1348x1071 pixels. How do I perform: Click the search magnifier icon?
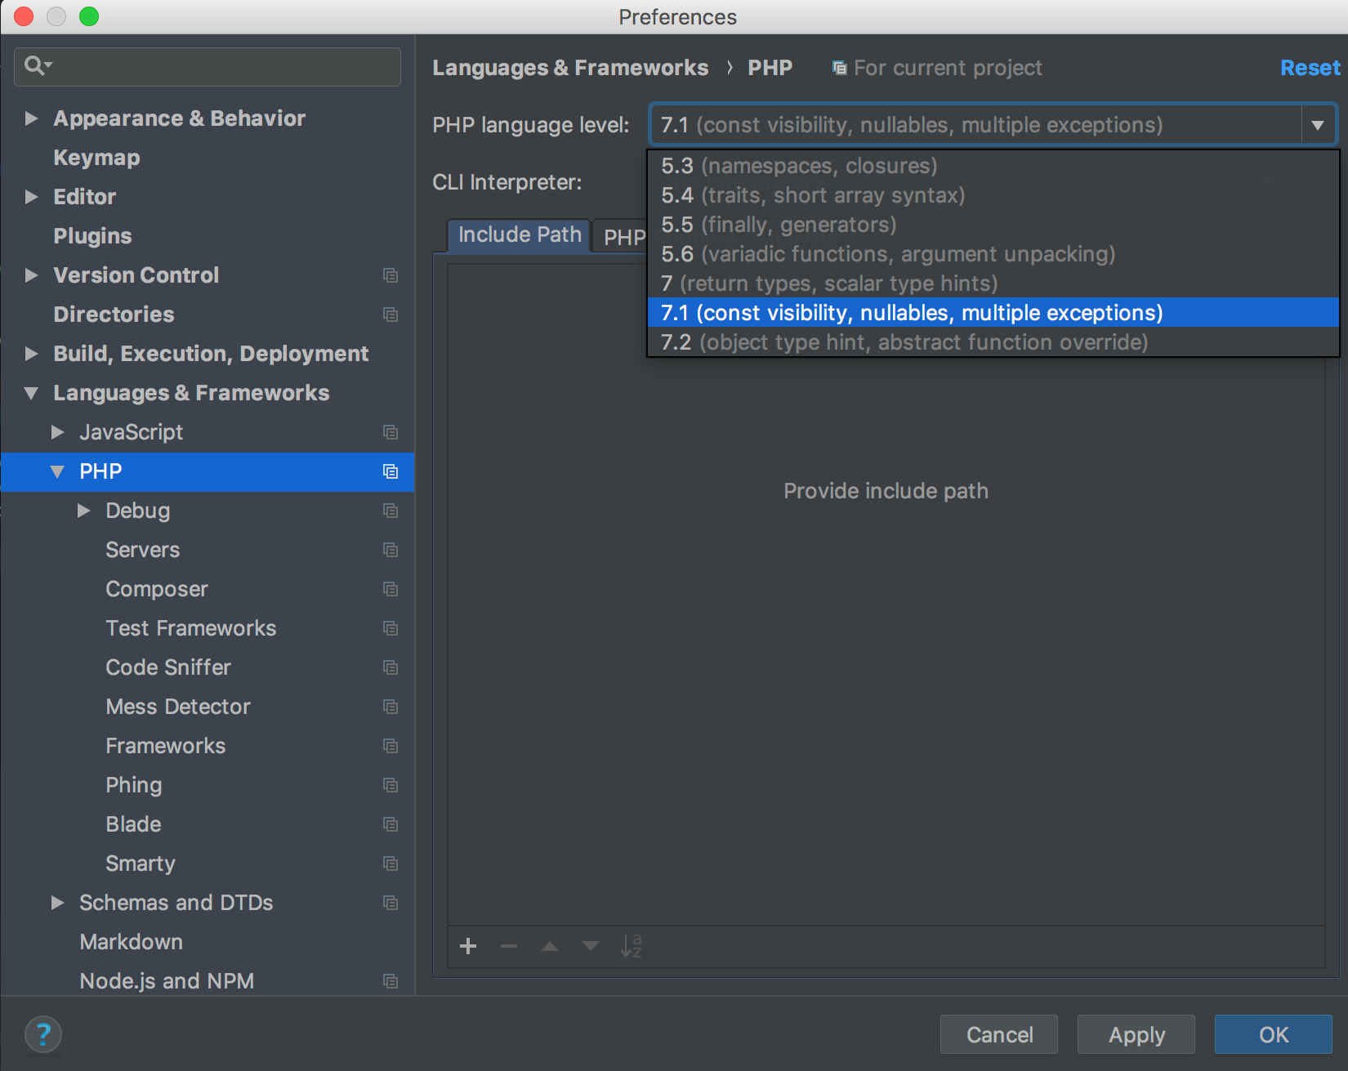point(36,65)
